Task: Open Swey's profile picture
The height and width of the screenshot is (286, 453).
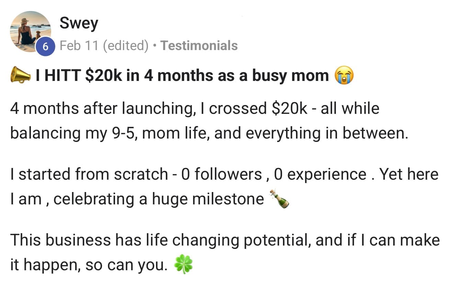Action: (x=30, y=30)
